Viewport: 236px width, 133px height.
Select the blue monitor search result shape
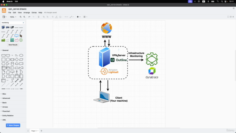point(3,27)
